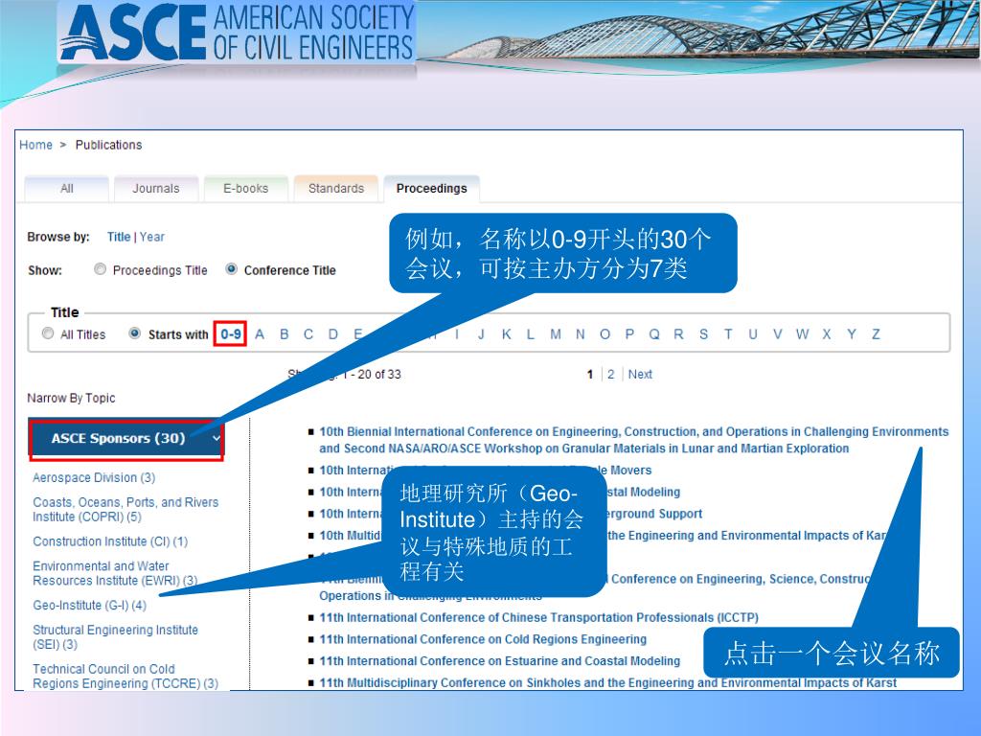This screenshot has width=981, height=736.
Task: Narrow by Environmental and Water Resources Institute
Action: pos(115,573)
